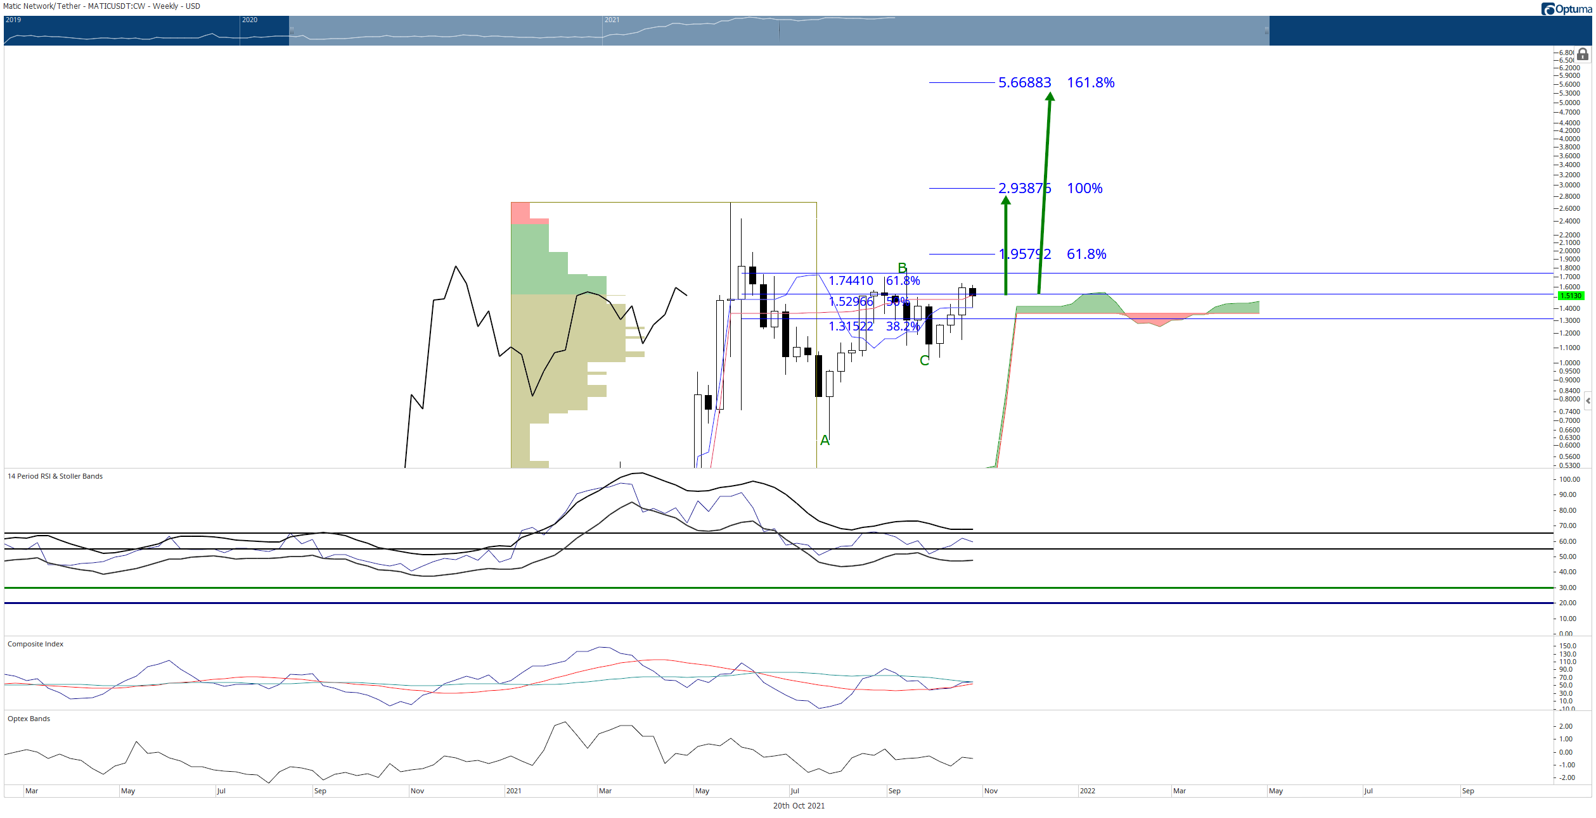Click the chart title MATICUSDT Weekly
Screen dimensions: 1596x818
(x=101, y=6)
